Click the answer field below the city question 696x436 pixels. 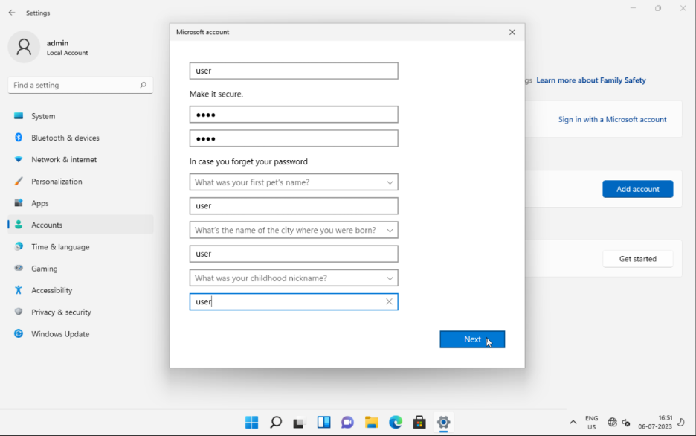tap(294, 254)
